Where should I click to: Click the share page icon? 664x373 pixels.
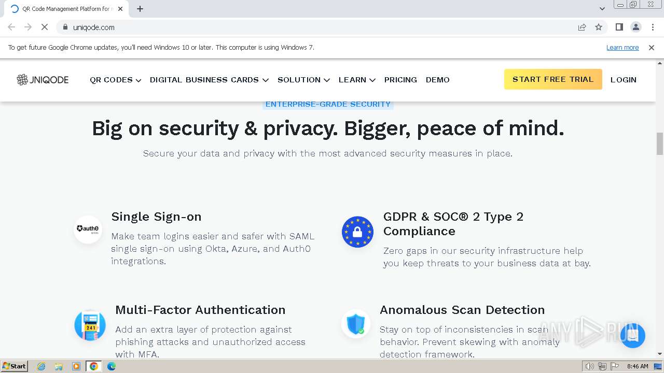point(582,27)
